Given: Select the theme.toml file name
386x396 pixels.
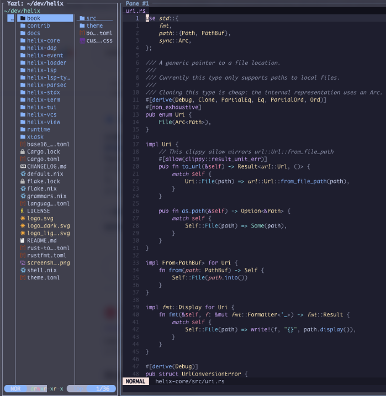Looking at the screenshot, I should click(x=44, y=278).
